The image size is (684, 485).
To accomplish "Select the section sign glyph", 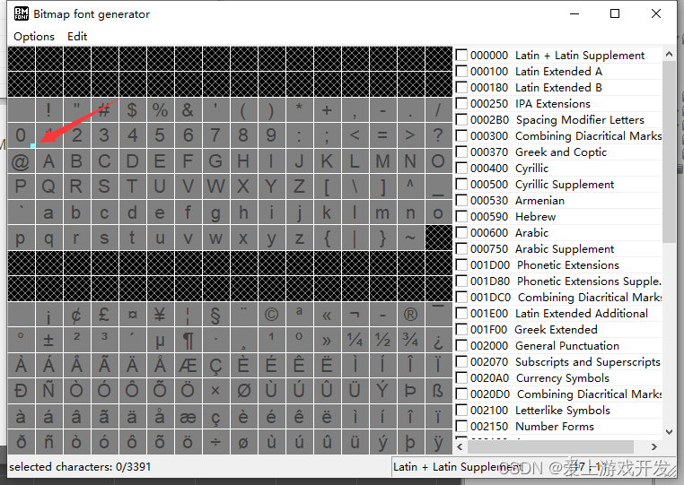I will click(x=216, y=315).
